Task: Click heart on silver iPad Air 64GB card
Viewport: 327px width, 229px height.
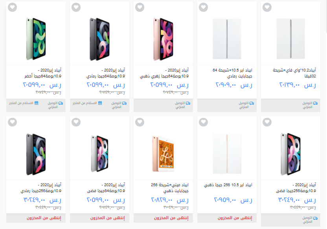Action: pyautogui.click(x=76, y=122)
